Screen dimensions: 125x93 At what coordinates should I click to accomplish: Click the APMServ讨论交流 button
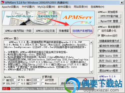[x=45, y=31]
